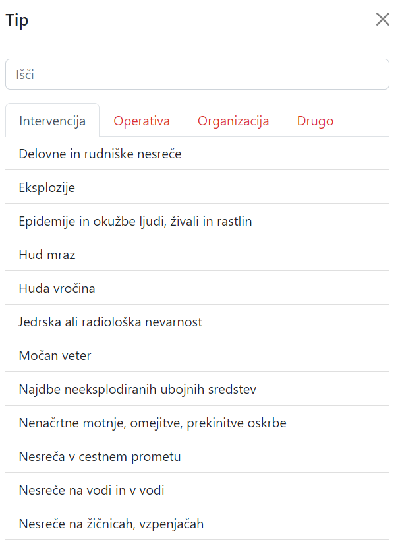400x546 pixels.
Task: Select the Huda vročina option
Action: click(x=197, y=288)
